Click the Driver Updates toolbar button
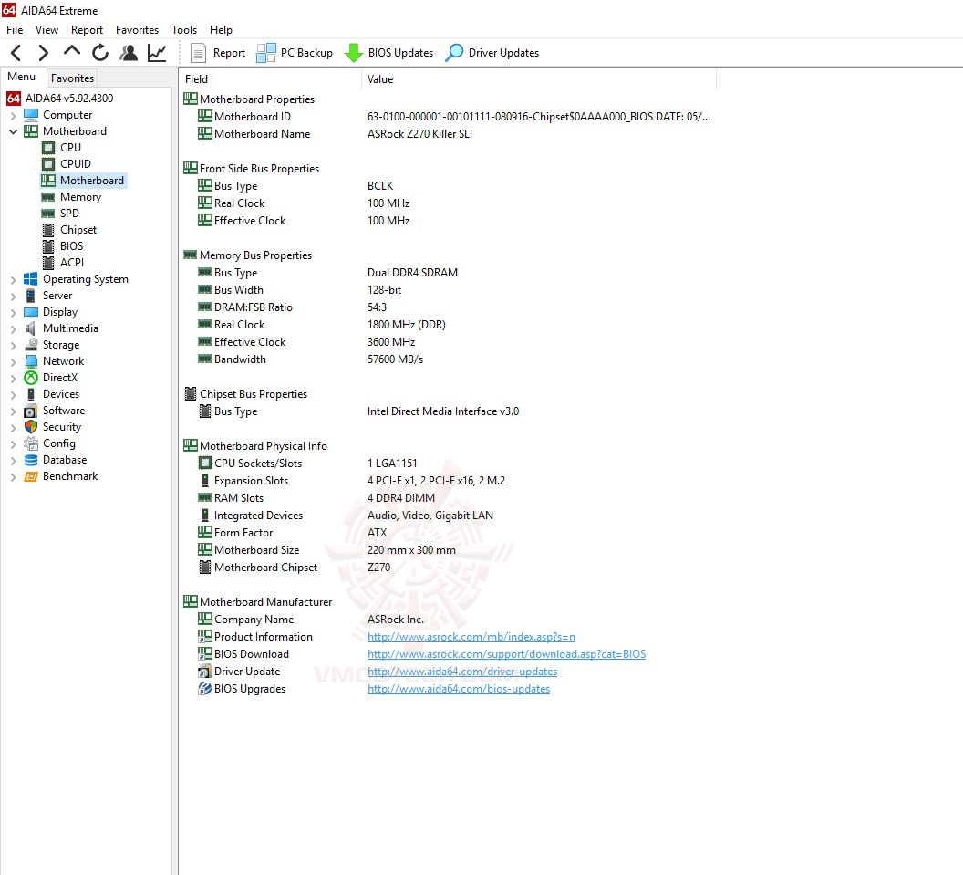The width and height of the screenshot is (963, 875). click(x=492, y=53)
